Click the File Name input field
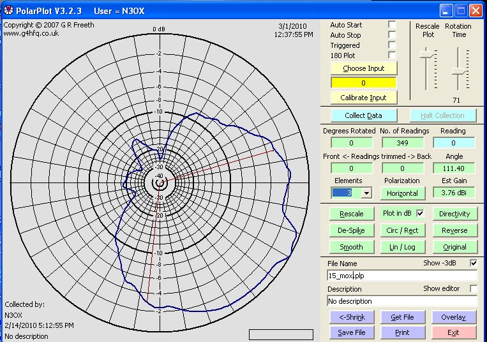487x342 pixels. click(x=402, y=276)
